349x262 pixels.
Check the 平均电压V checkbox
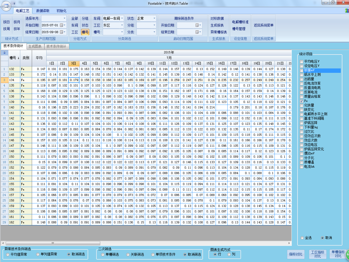coord(302,62)
